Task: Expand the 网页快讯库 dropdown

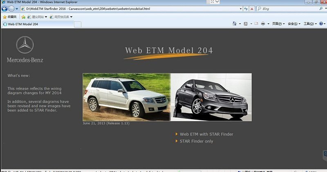Action: 61,17
